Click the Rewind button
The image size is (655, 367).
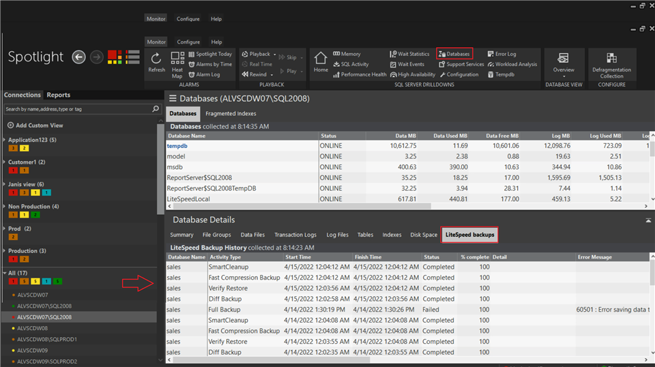pyautogui.click(x=254, y=74)
